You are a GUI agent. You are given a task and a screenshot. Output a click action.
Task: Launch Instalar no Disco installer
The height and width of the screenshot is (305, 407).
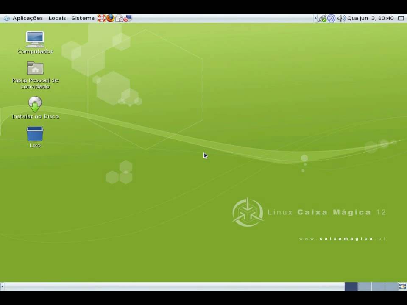click(35, 108)
